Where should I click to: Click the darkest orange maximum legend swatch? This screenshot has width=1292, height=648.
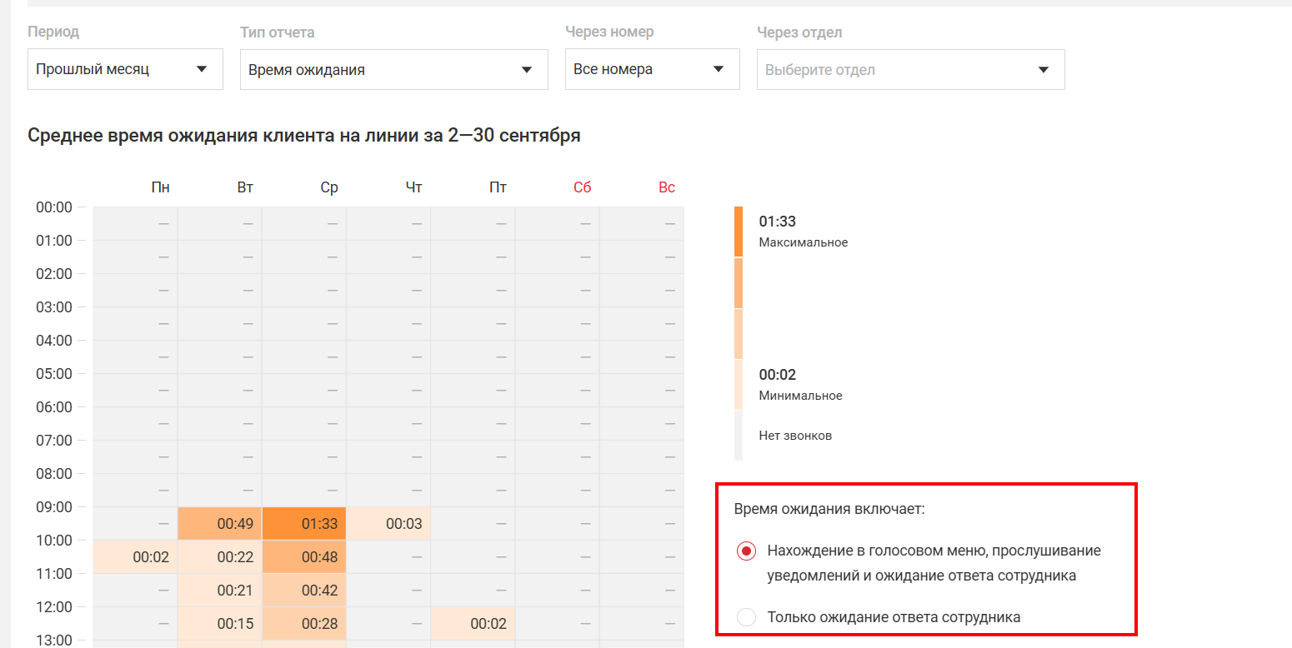click(x=738, y=232)
